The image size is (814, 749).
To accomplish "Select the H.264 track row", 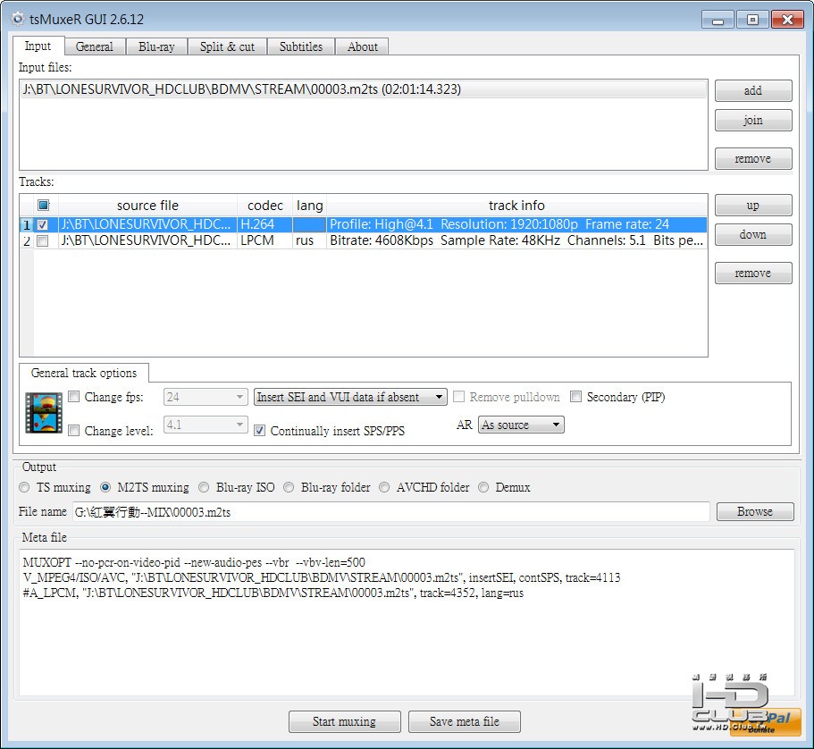I will (364, 224).
